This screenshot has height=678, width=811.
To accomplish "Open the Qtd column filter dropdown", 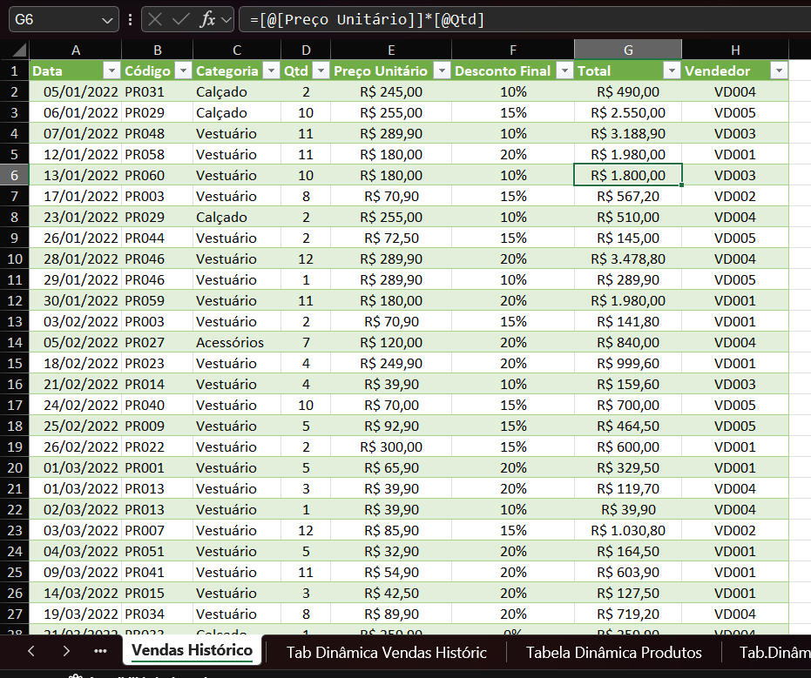I will (321, 70).
